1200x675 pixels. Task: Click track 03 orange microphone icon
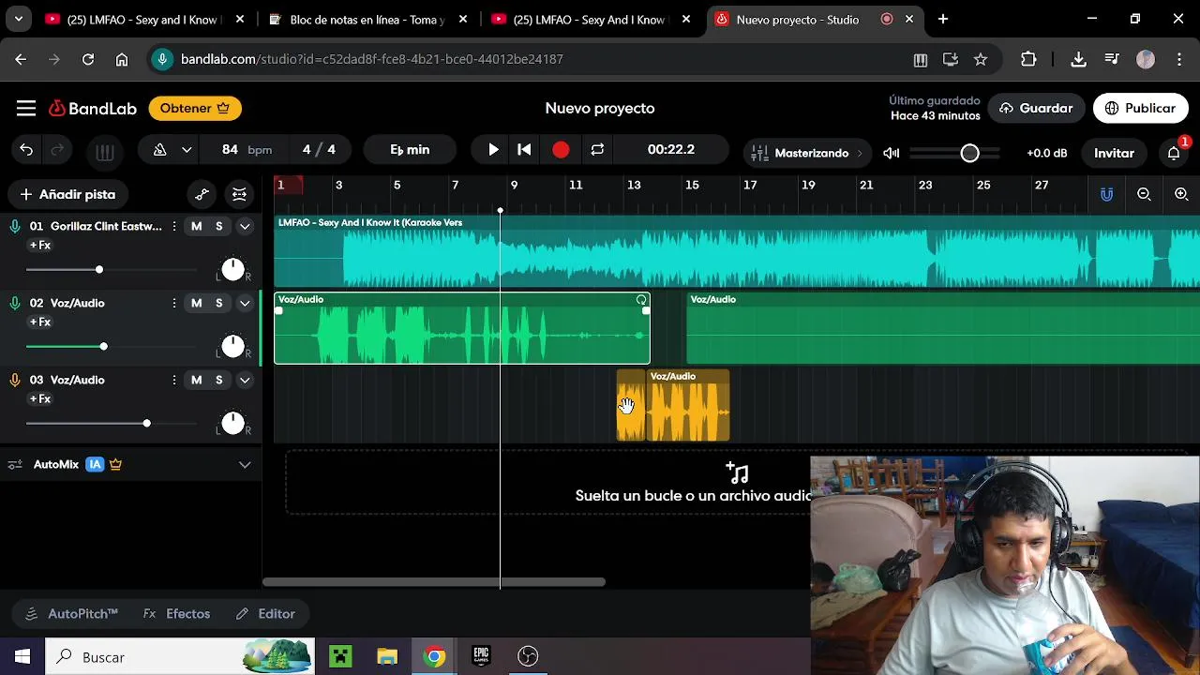[x=15, y=380]
